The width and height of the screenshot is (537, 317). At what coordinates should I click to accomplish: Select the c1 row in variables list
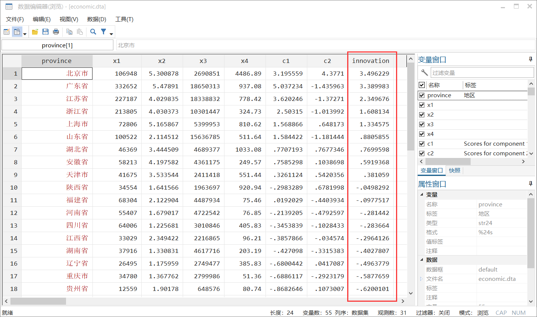click(x=473, y=144)
